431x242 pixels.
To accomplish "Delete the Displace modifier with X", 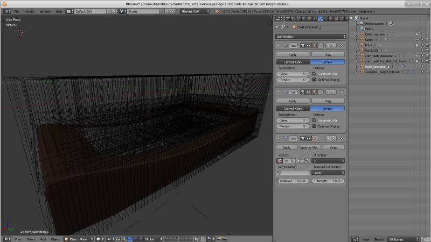I will coord(343,138).
